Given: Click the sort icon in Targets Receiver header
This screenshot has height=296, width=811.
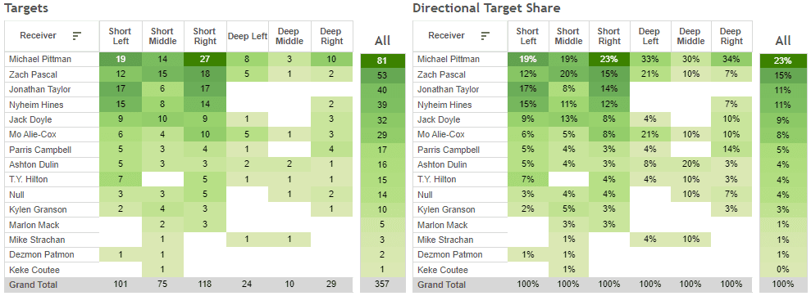Looking at the screenshot, I should [x=77, y=36].
